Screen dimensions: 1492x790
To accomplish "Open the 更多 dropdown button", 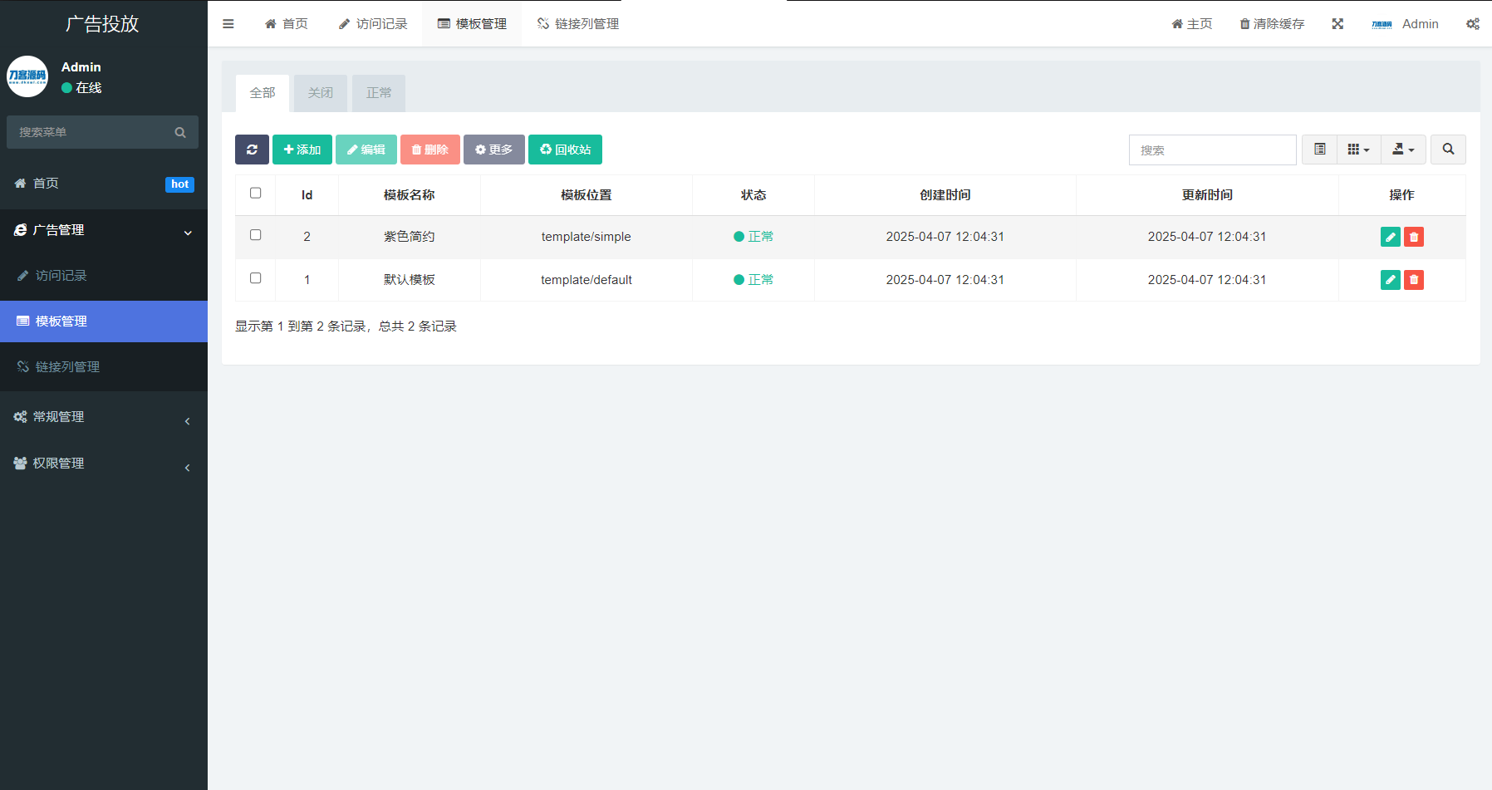I will coord(493,150).
